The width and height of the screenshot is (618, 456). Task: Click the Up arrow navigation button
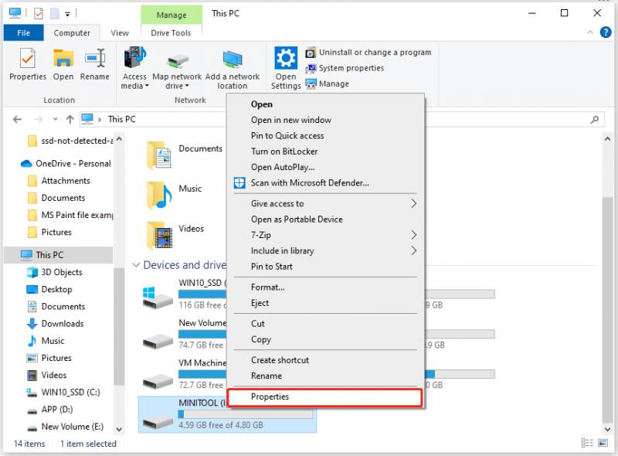70,119
